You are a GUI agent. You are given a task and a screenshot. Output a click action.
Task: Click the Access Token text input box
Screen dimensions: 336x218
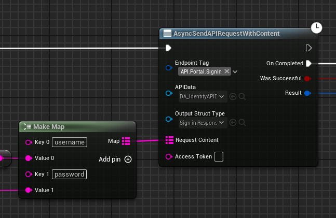tap(219, 157)
